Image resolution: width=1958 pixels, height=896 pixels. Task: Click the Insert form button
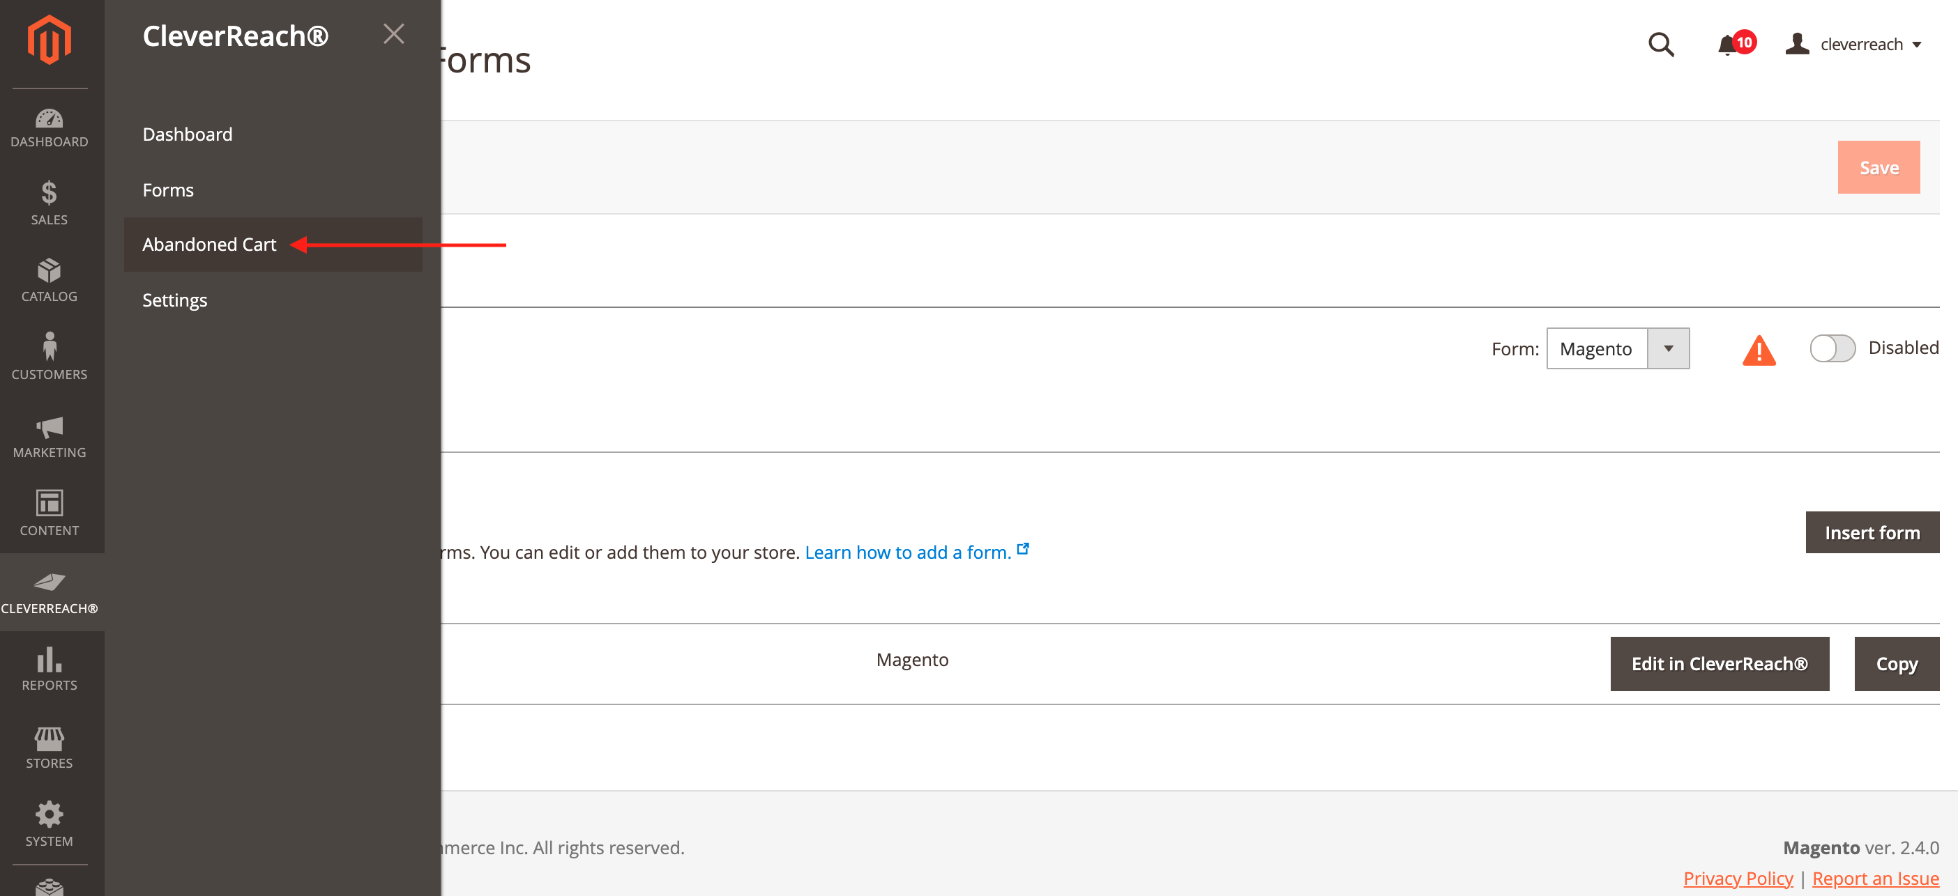(x=1871, y=532)
